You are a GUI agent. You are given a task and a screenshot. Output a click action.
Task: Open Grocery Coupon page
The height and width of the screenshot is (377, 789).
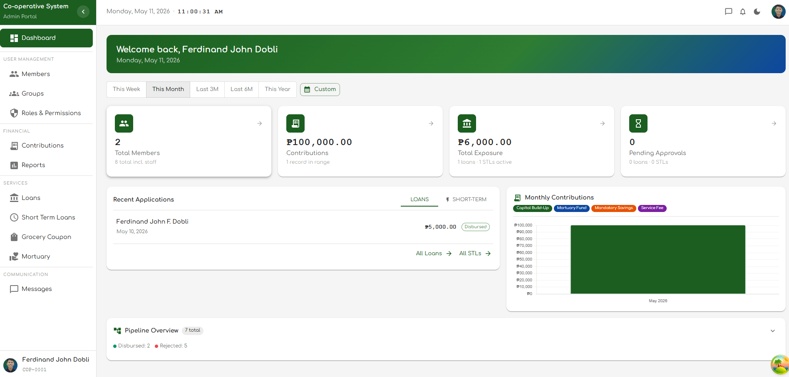47,237
